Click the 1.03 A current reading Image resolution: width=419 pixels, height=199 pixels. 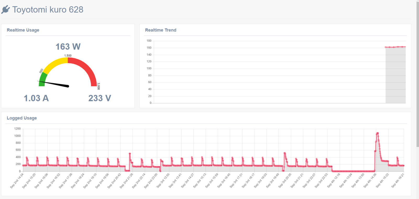(x=36, y=98)
